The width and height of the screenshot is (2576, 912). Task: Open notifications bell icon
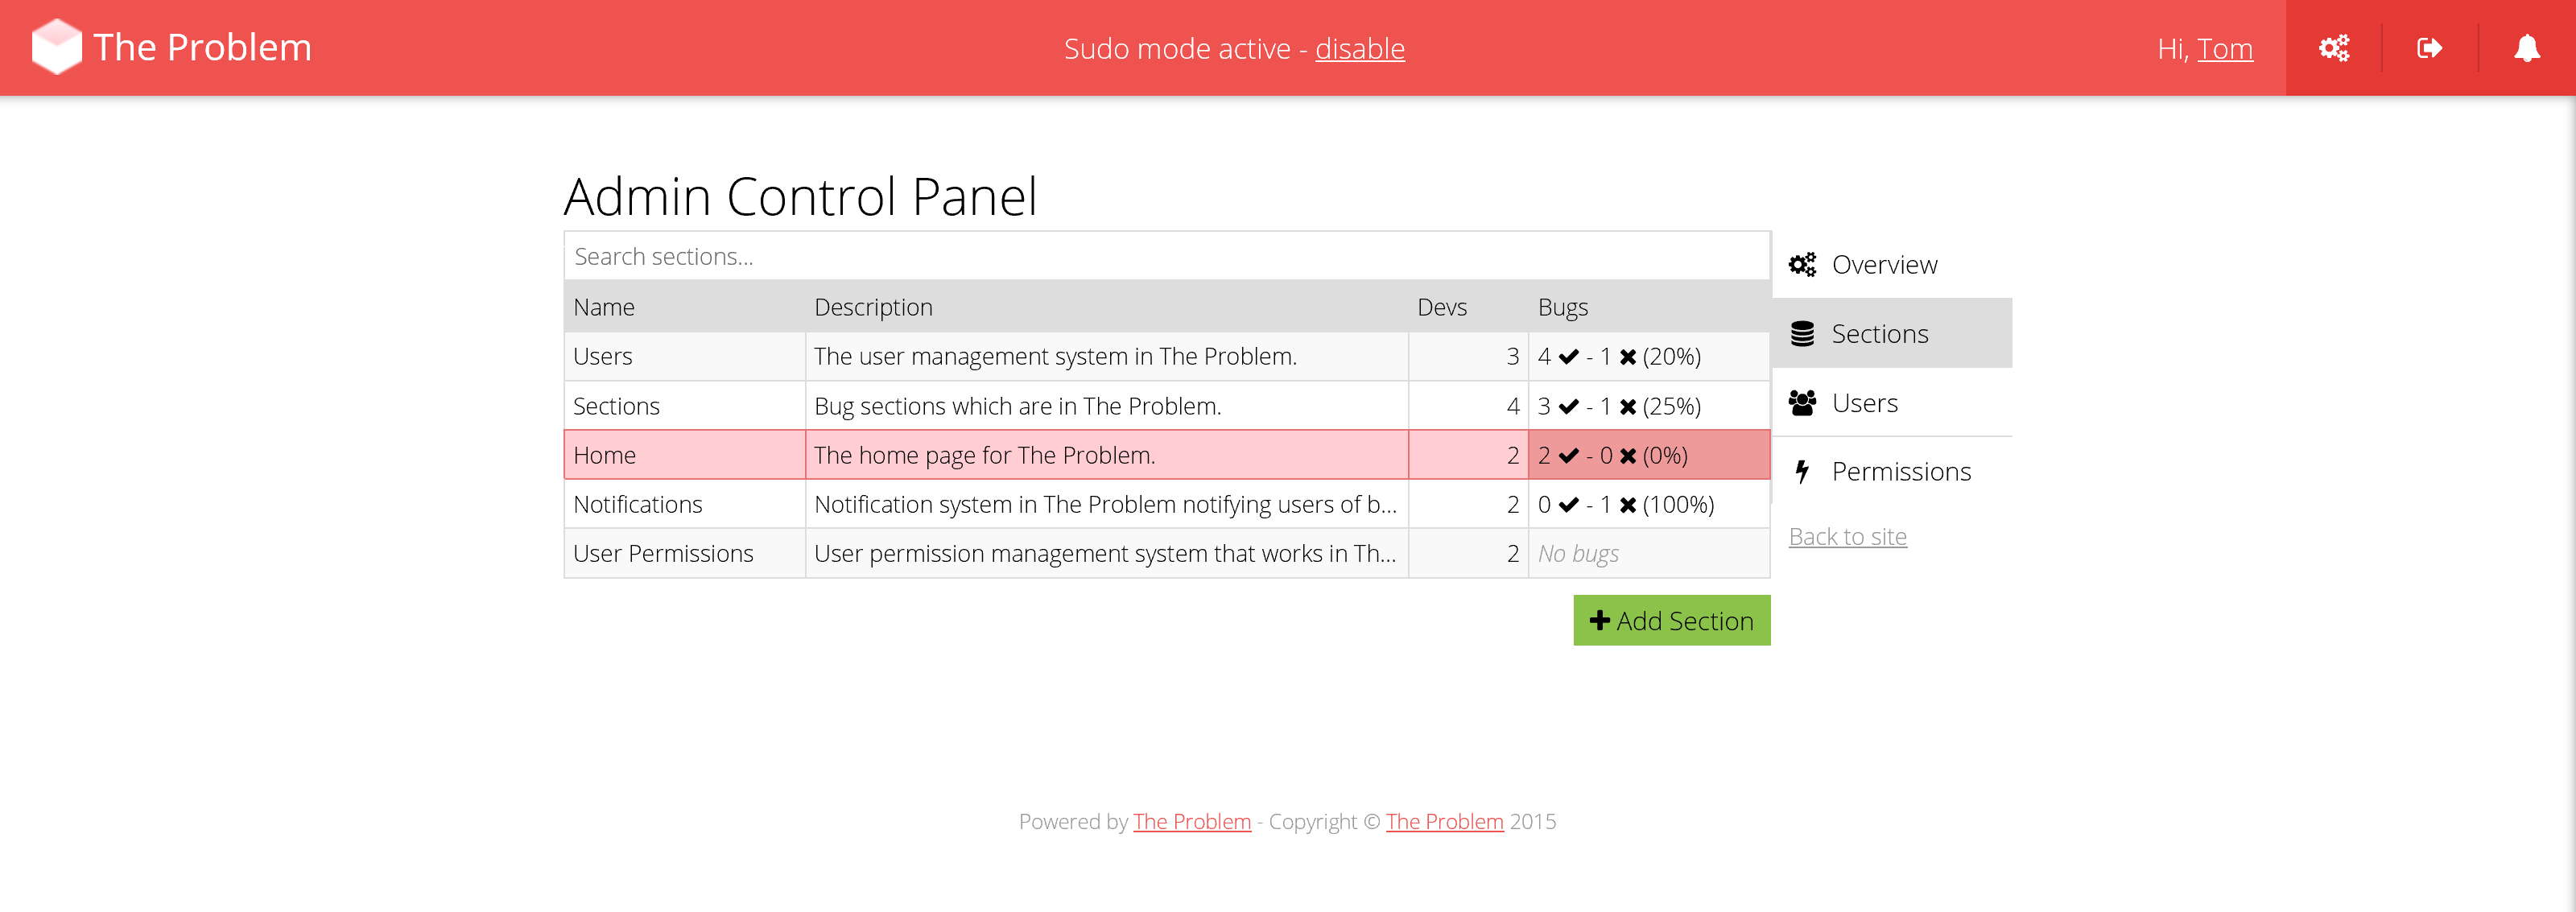pos(2527,48)
